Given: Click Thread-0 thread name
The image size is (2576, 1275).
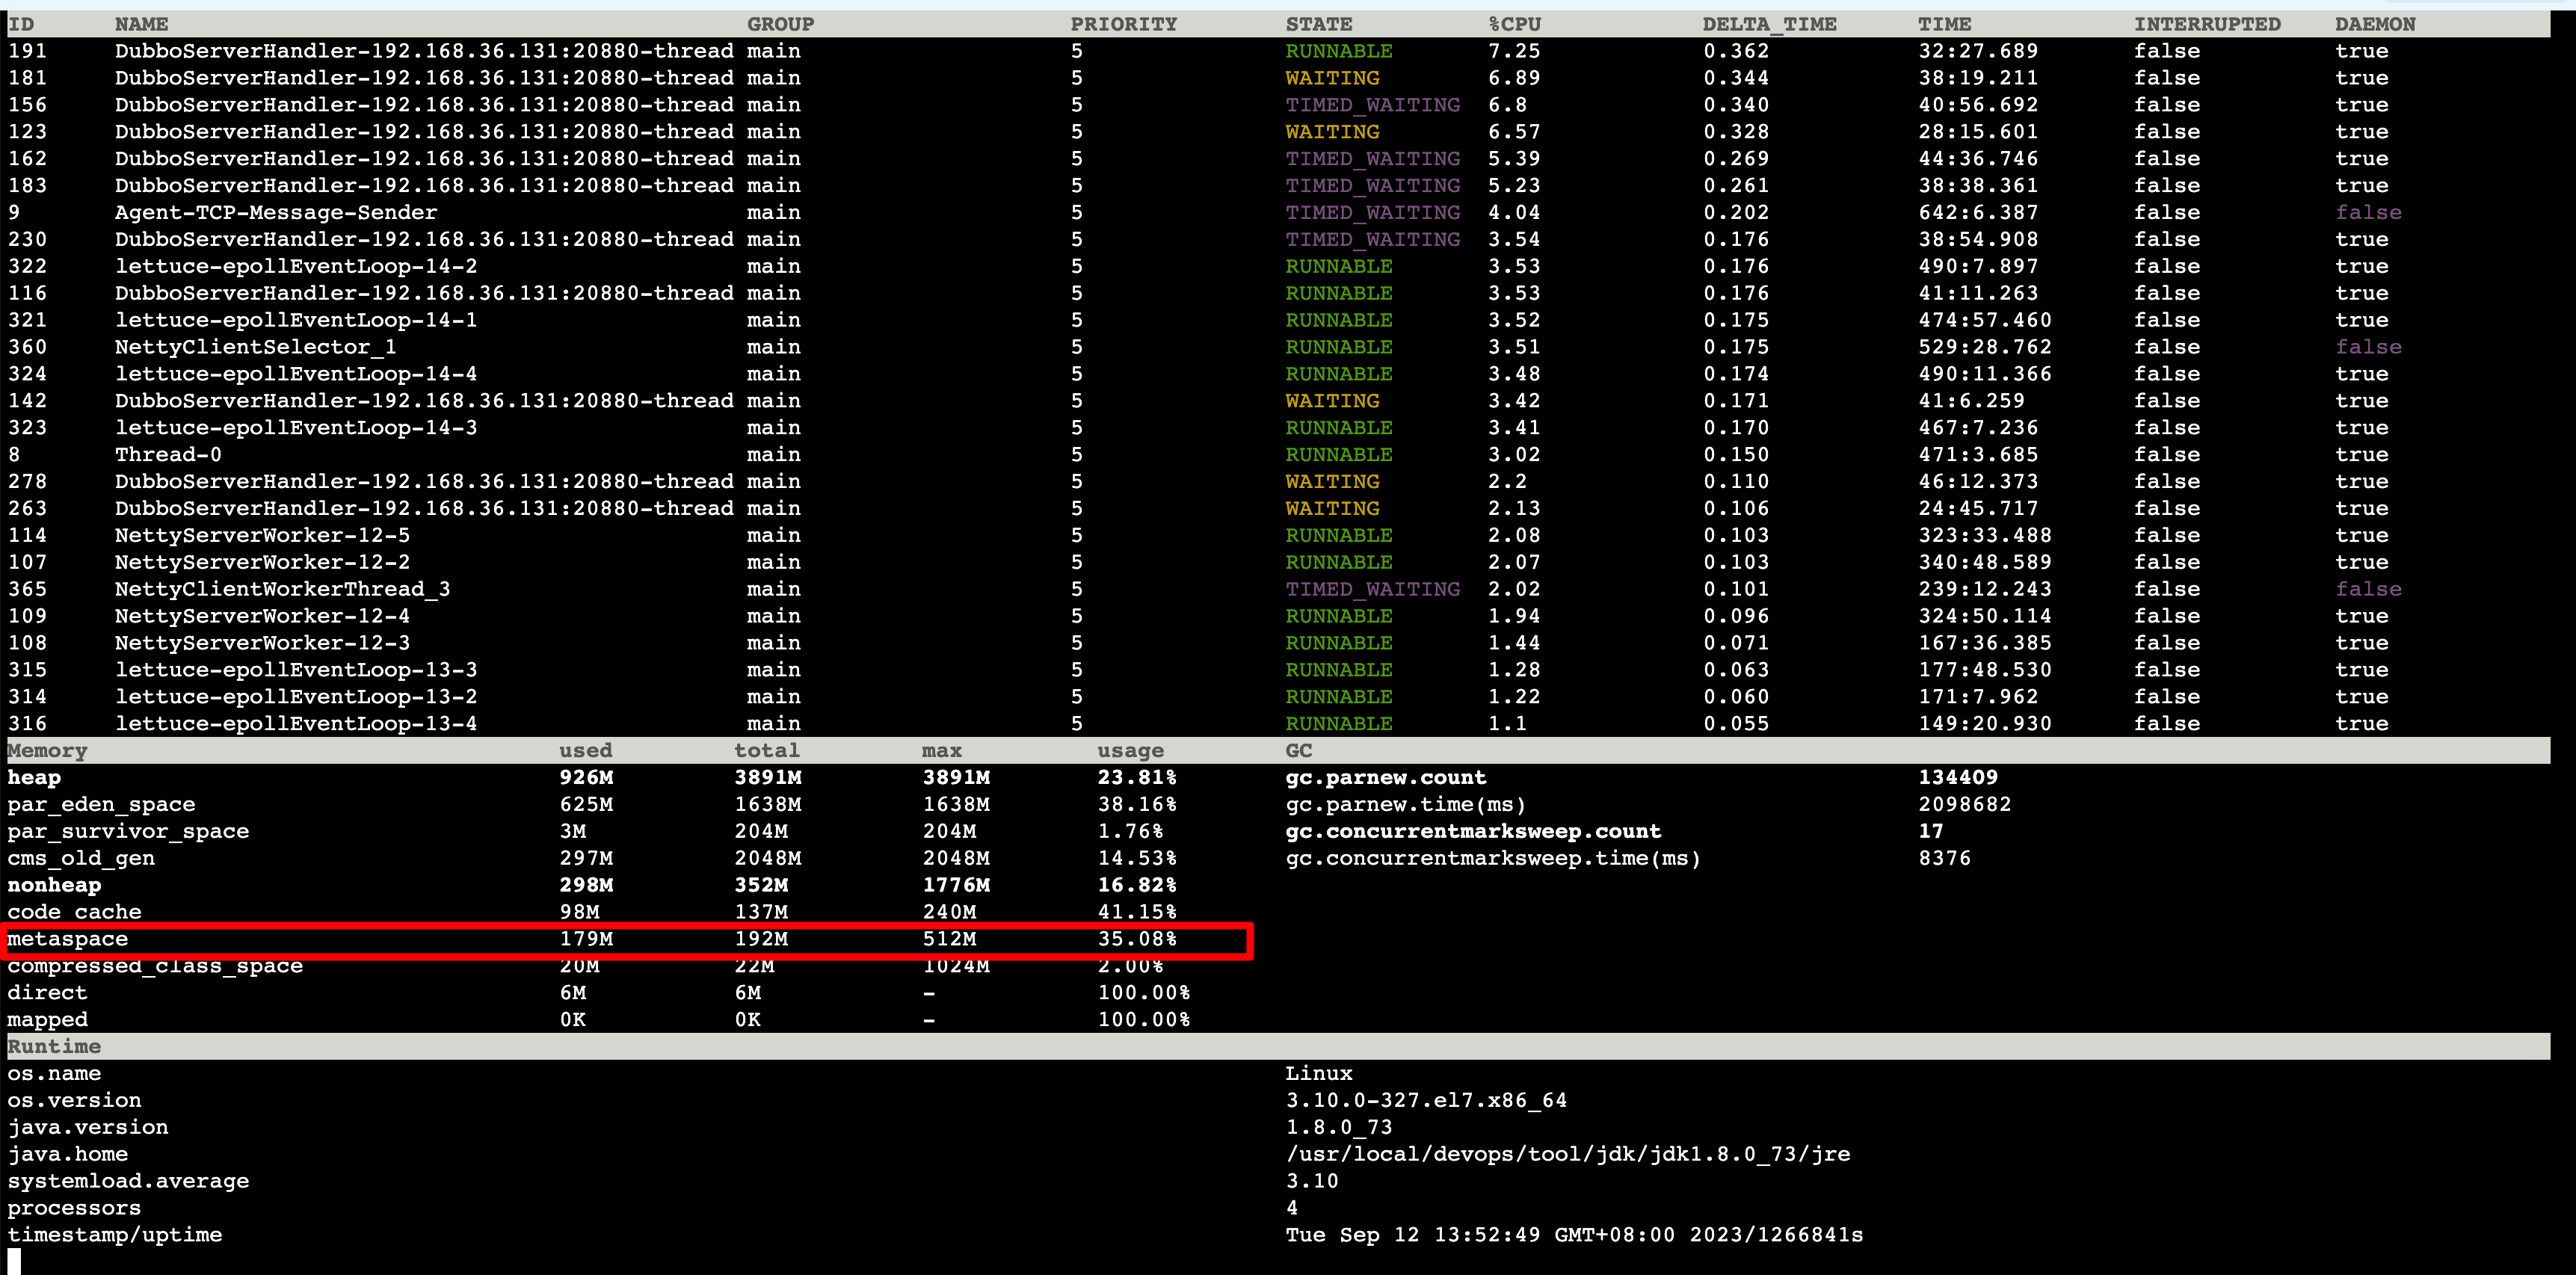Looking at the screenshot, I should pos(168,455).
